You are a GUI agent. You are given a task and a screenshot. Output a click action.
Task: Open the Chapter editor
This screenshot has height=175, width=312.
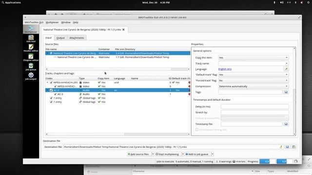pyautogui.click(x=31, y=57)
